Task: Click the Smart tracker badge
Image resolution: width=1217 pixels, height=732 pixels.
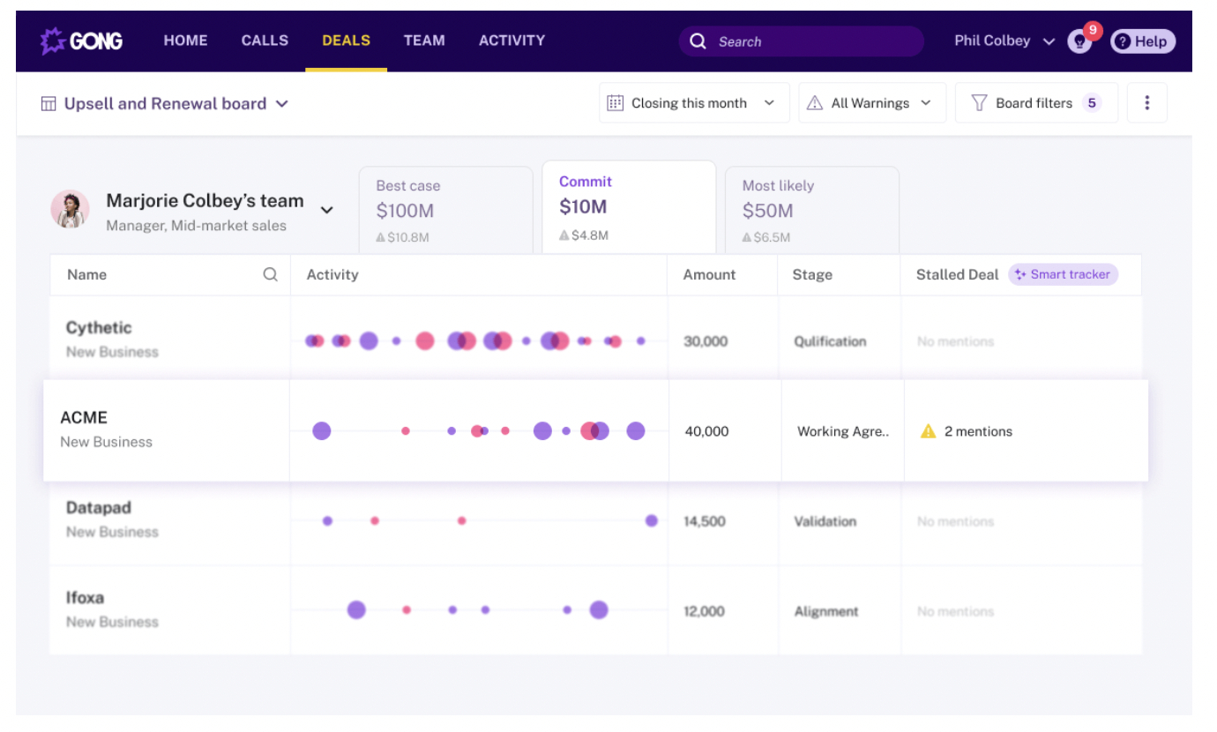Action: (1063, 274)
